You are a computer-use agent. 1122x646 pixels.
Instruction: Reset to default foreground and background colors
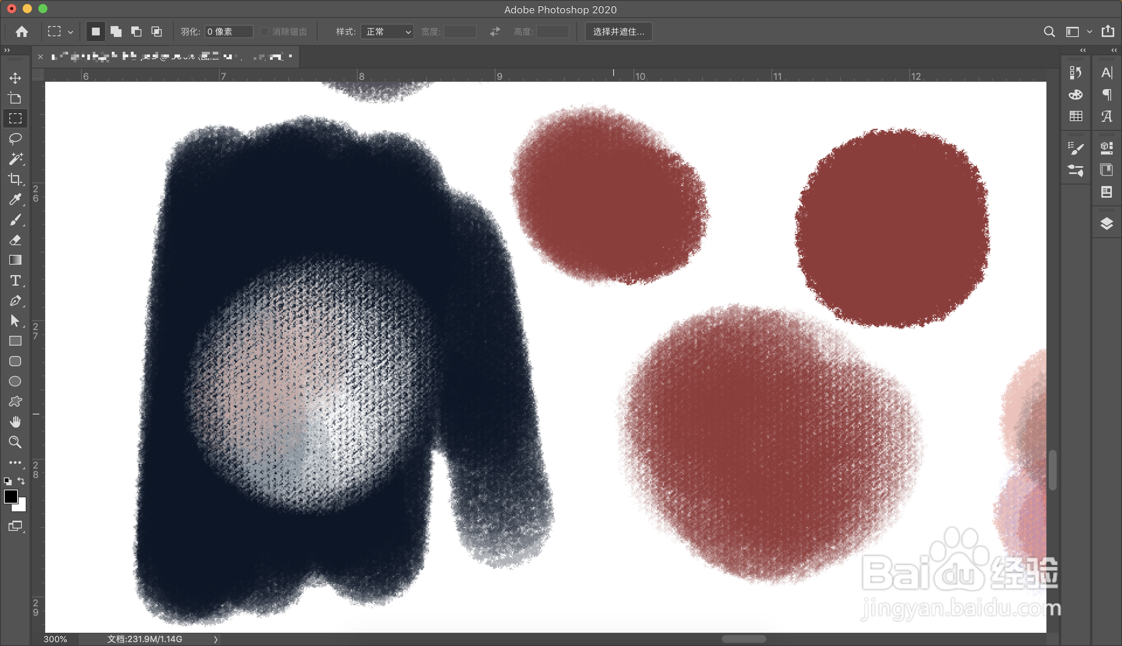click(x=7, y=481)
